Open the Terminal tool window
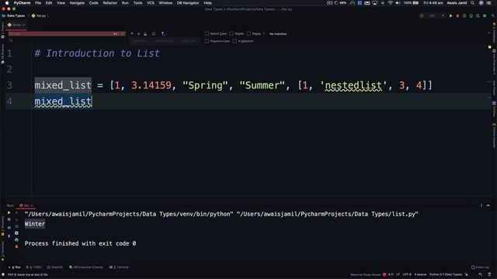Image resolution: width=497 pixels, height=279 pixels. pyautogui.click(x=119, y=267)
